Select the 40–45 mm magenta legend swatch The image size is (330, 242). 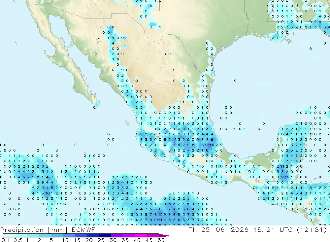pos(141,235)
